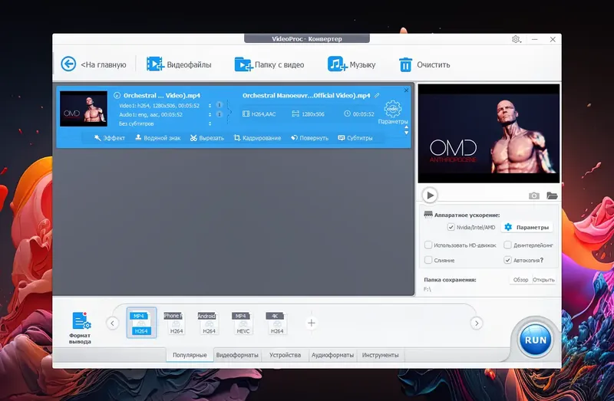
Task: Switch to Аудиоформаты tab
Action: pyautogui.click(x=332, y=355)
